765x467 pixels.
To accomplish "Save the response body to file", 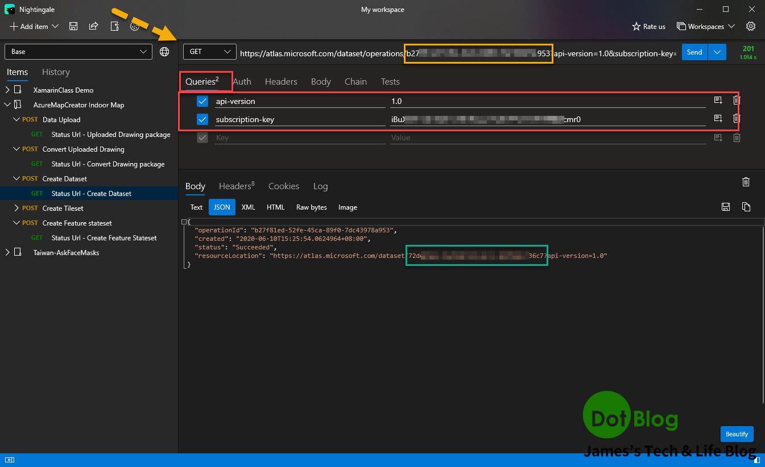I will 725,207.
